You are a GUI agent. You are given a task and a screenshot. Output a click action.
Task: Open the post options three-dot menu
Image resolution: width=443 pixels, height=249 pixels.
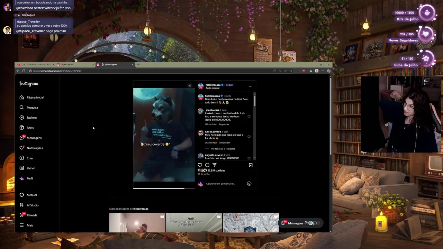click(x=251, y=86)
